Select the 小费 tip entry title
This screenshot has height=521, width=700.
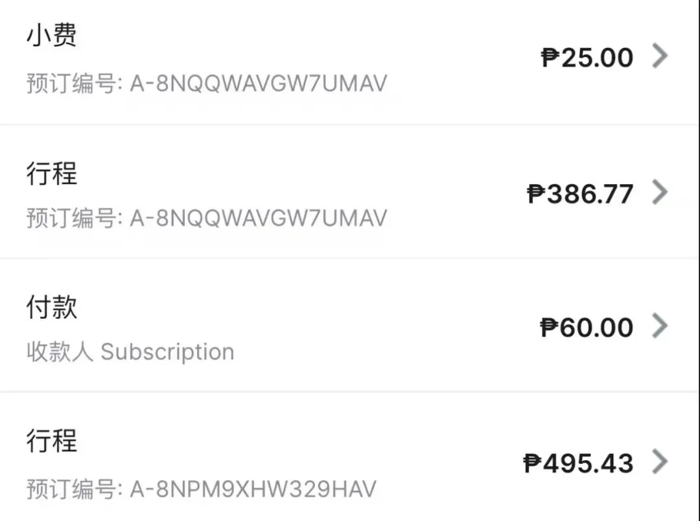coord(52,35)
